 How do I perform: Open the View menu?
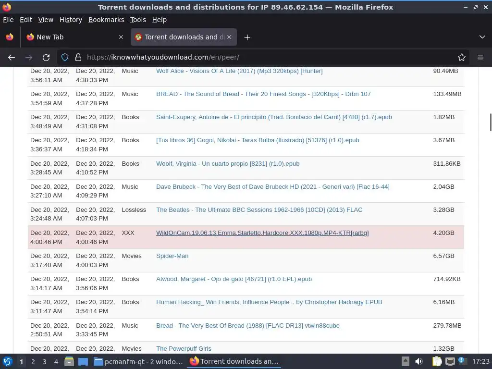tap(46, 20)
